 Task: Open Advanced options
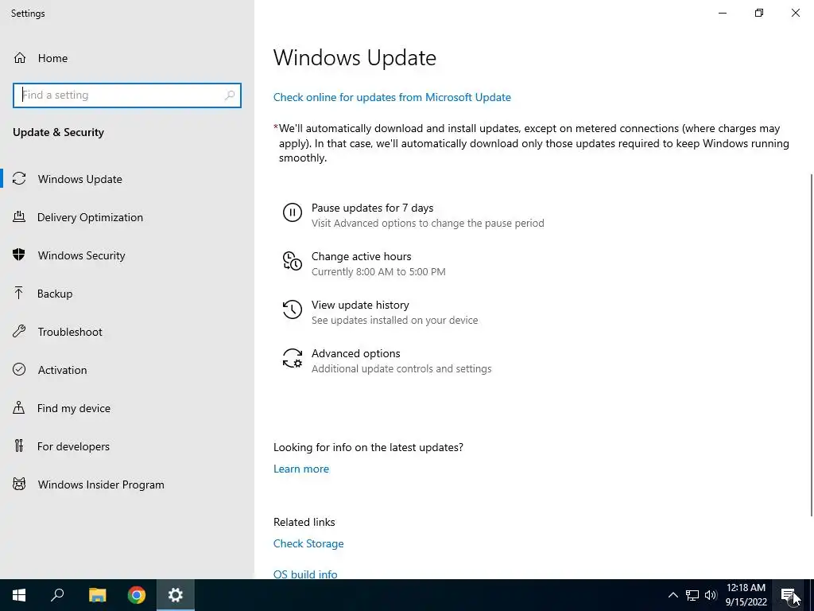355,353
